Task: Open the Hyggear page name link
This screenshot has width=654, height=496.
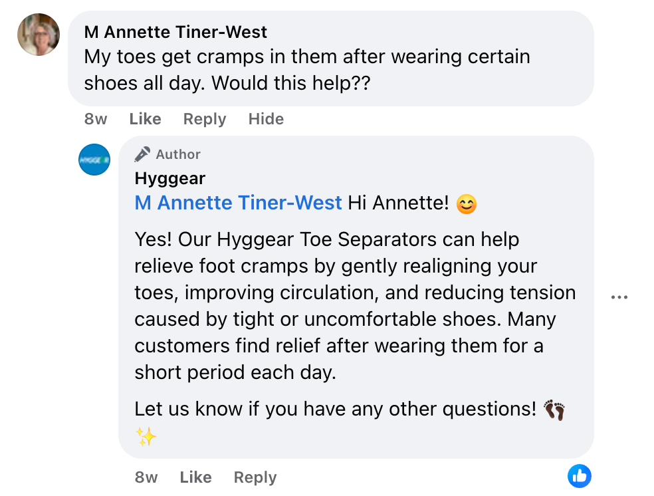Action: click(x=169, y=178)
